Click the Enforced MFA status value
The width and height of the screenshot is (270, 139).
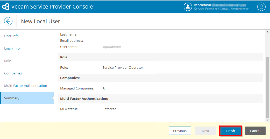(x=109, y=109)
